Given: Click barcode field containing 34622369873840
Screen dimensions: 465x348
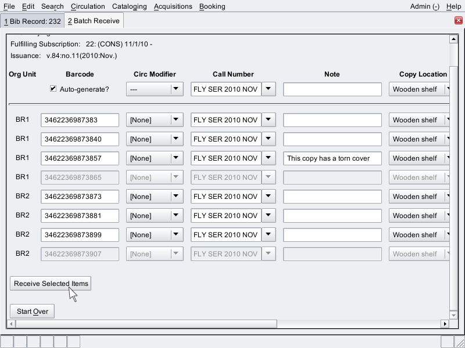Looking at the screenshot, I should (x=80, y=139).
